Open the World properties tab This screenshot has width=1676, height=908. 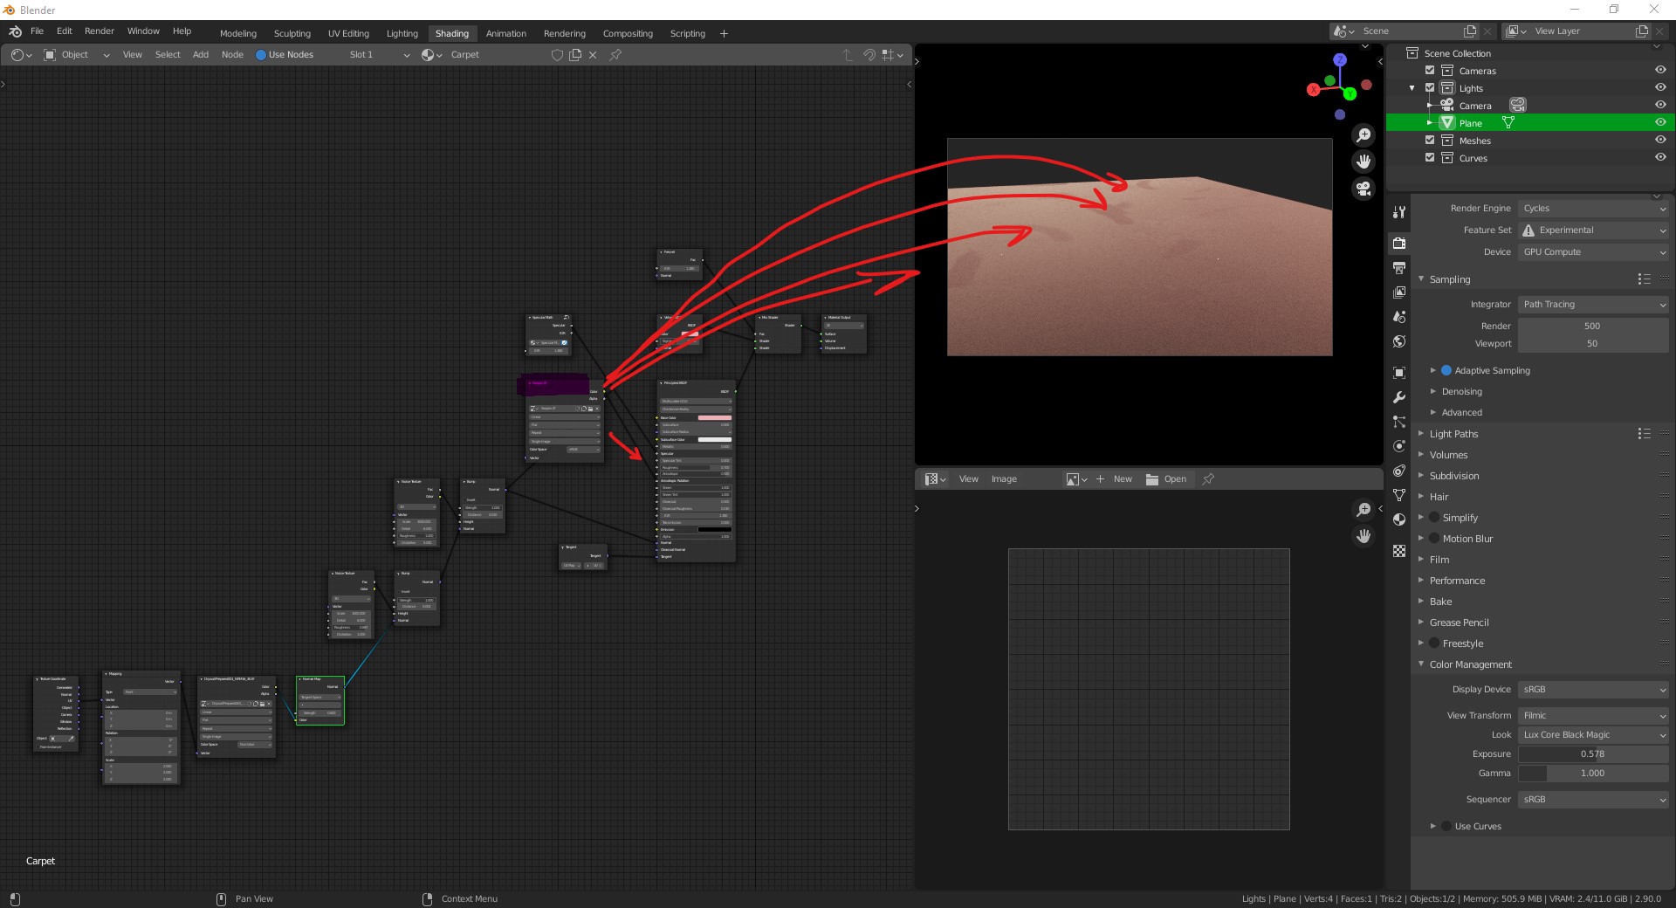click(1399, 341)
